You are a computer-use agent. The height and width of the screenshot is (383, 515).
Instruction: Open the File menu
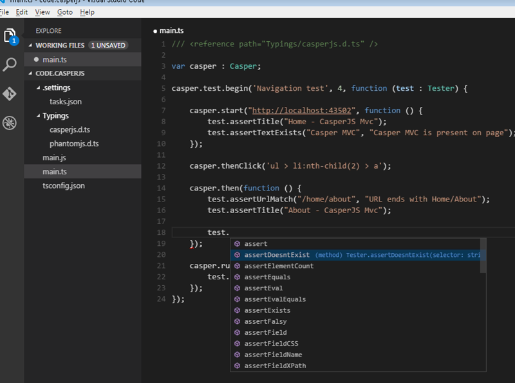pos(5,12)
